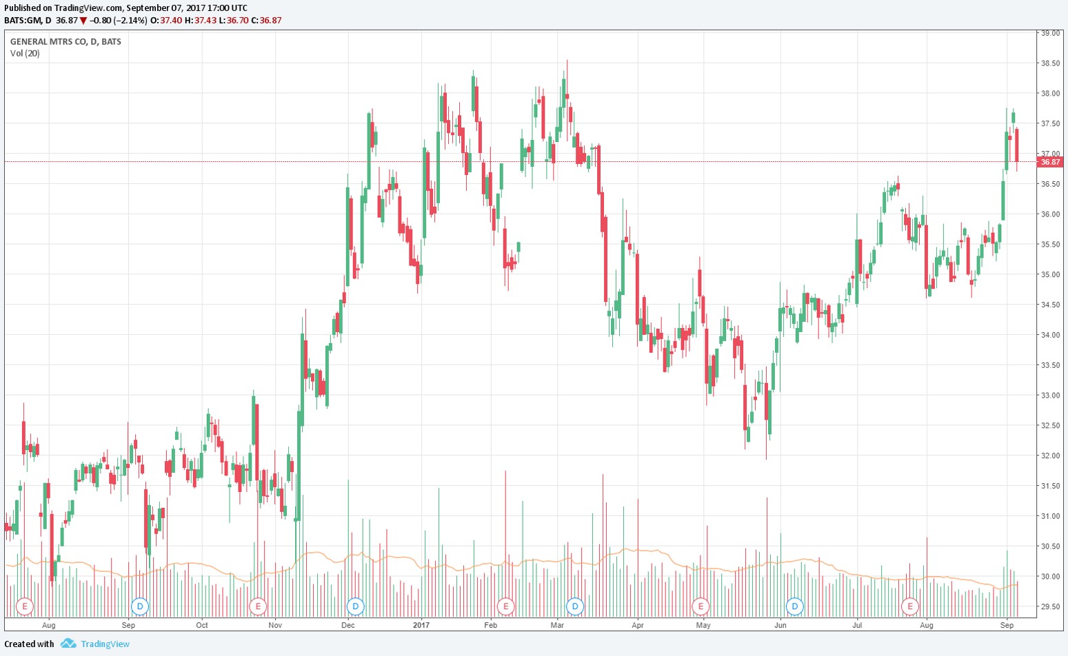This screenshot has height=656, width=1068.
Task: Click the 2017 label on the time axis
Action: (421, 626)
